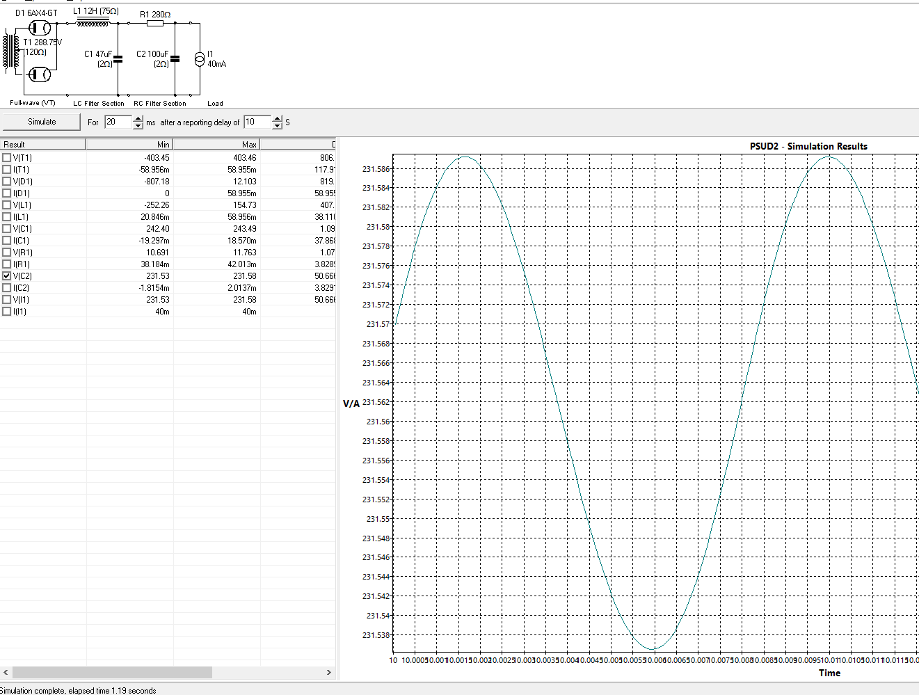Select the V(T1) Min value -403.45
Viewport: 919px width, 695px height.
pyautogui.click(x=157, y=158)
